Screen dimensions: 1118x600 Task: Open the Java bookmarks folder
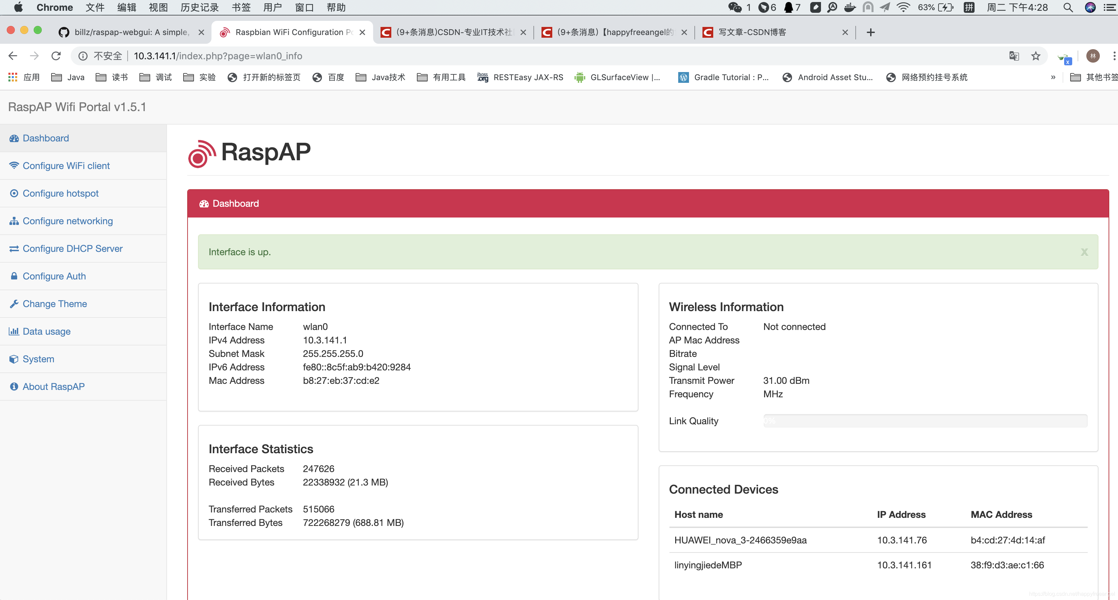(x=68, y=77)
